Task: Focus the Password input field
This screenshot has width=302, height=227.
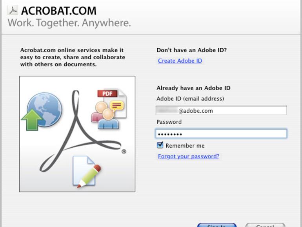Action: [221, 134]
